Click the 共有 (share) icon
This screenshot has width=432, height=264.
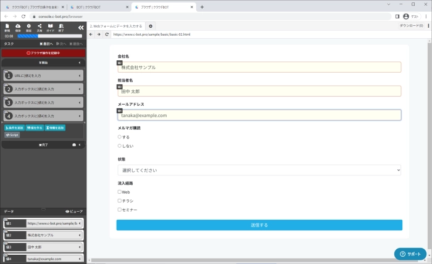point(39,27)
